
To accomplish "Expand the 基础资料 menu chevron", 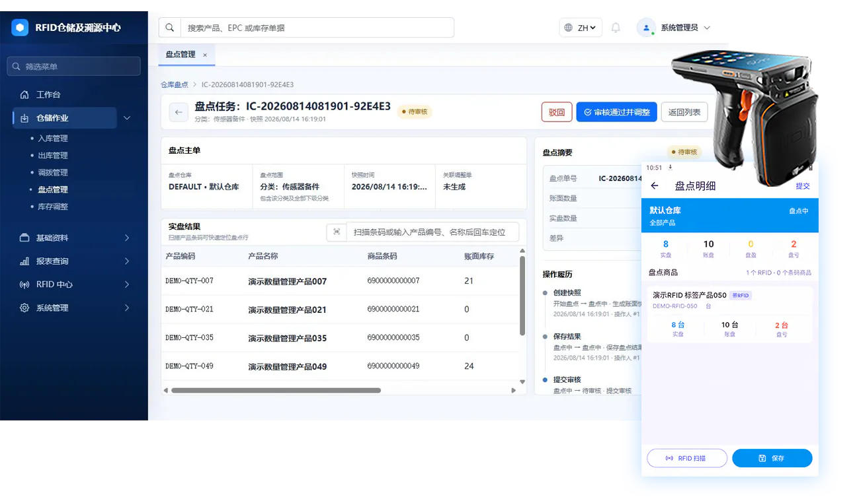I will tap(127, 238).
